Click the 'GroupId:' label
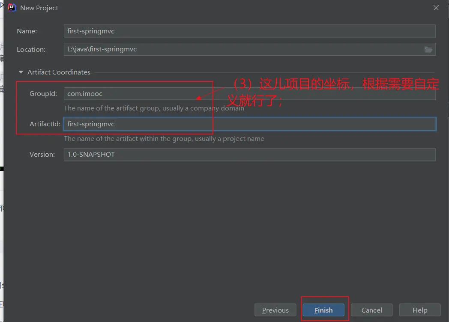The height and width of the screenshot is (322, 449). coord(43,94)
